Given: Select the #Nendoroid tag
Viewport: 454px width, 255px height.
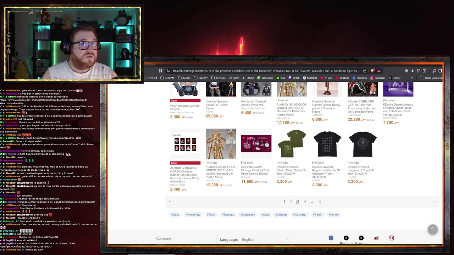Looking at the screenshot, I should pyautogui.click(x=193, y=215).
